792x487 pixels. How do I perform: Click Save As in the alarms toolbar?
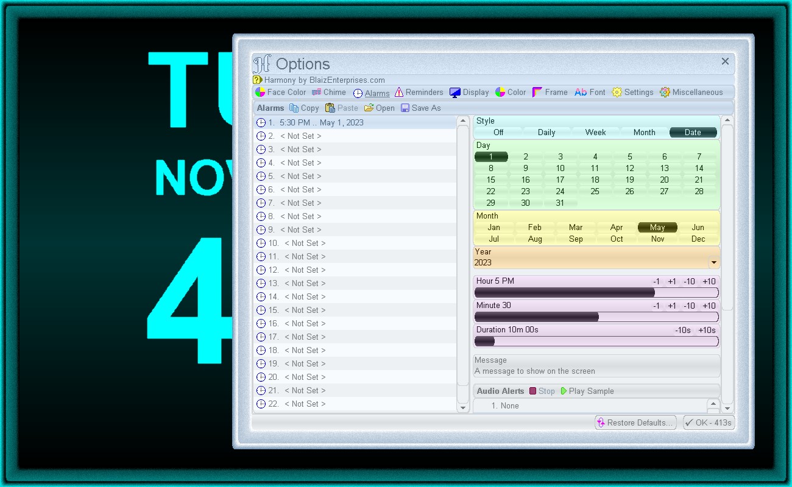click(420, 108)
